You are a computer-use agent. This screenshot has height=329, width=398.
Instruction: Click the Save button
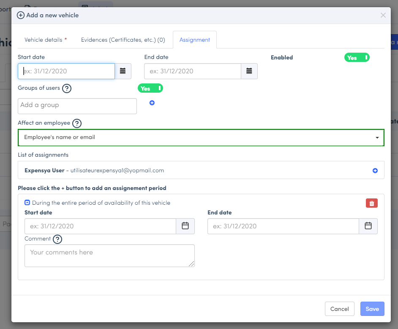click(372, 309)
